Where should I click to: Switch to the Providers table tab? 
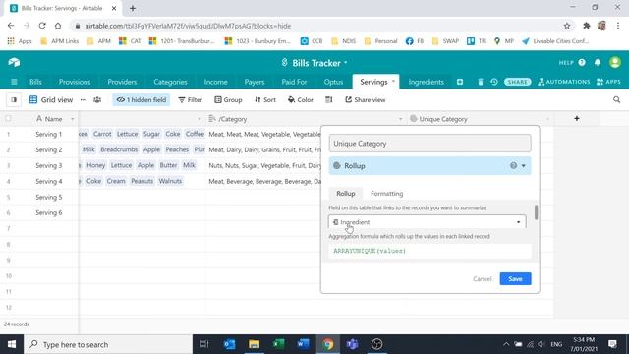tap(122, 82)
